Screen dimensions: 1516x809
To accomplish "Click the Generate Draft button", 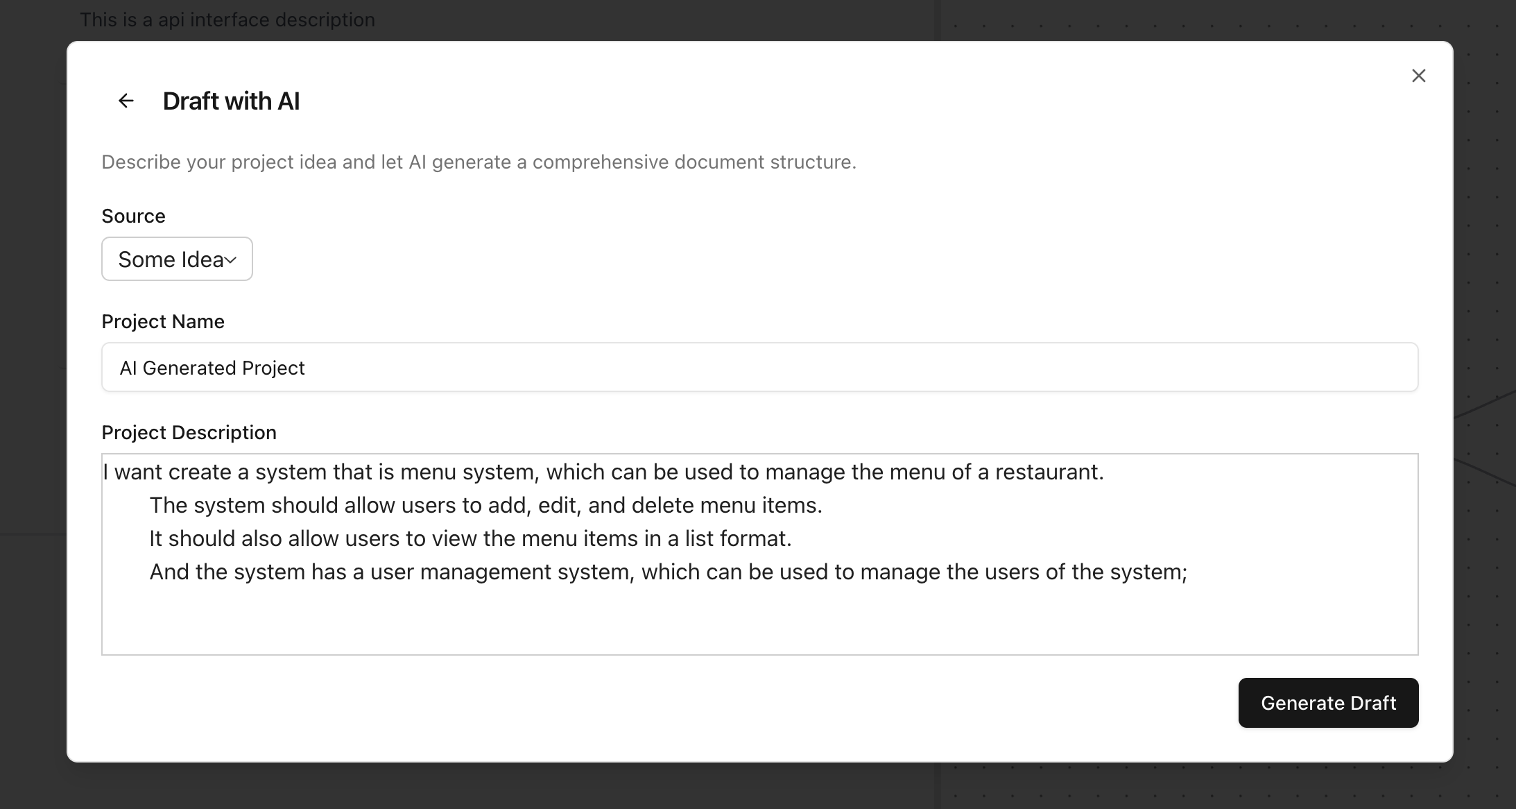I will [x=1328, y=703].
